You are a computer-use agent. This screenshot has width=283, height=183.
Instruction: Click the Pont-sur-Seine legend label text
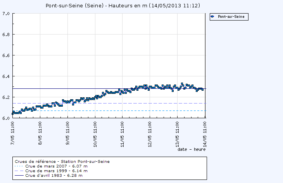pyautogui.click(x=231, y=17)
